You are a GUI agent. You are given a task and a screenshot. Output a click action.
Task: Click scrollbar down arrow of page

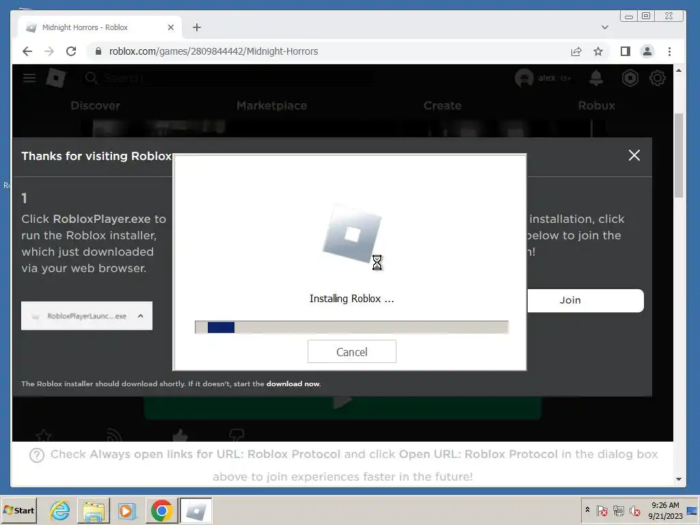click(x=679, y=479)
